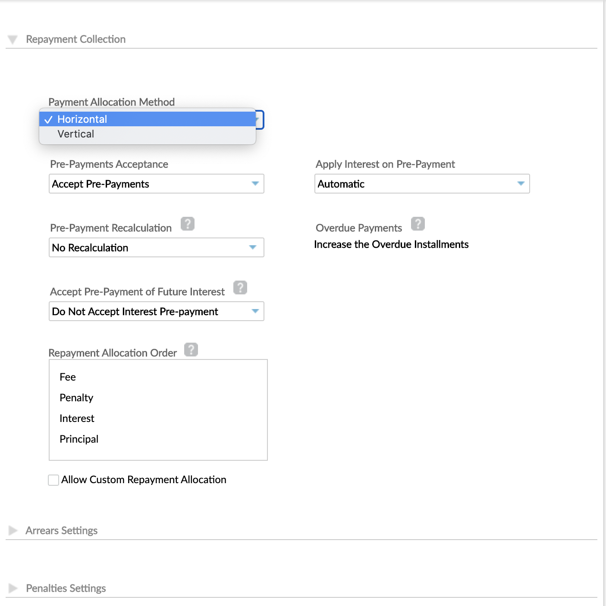Viewport: 606px width, 606px height.
Task: Open the Pre-Payments Acceptance dropdown
Action: click(x=156, y=184)
